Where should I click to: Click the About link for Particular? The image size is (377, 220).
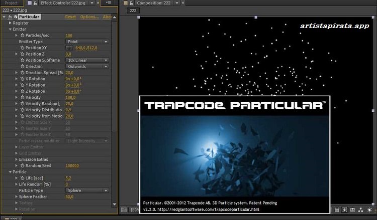pyautogui.click(x=107, y=17)
